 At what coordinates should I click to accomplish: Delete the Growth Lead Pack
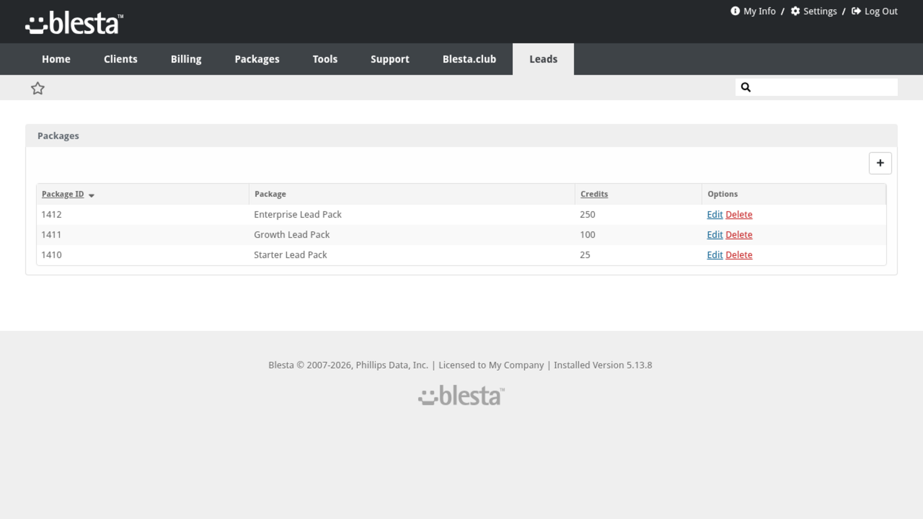pyautogui.click(x=739, y=235)
